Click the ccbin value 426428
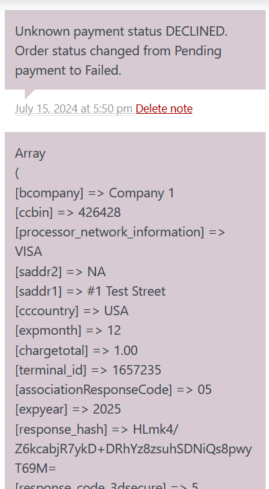Image resolution: width=269 pixels, height=489 pixels. [100, 213]
